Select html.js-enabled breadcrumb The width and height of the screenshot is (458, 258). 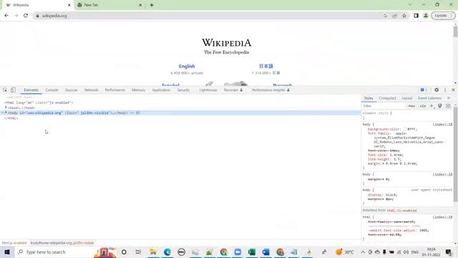14,243
